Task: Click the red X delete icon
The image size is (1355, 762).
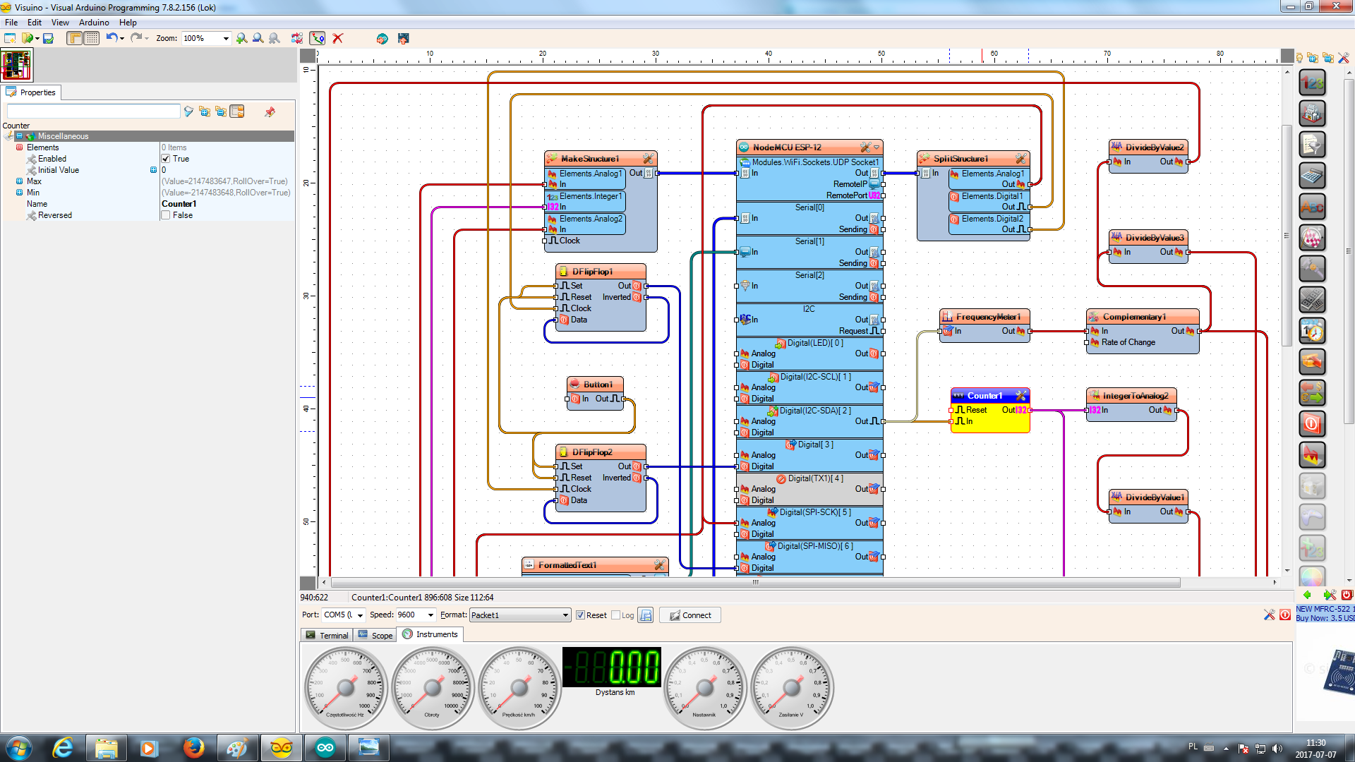Action: click(x=338, y=38)
